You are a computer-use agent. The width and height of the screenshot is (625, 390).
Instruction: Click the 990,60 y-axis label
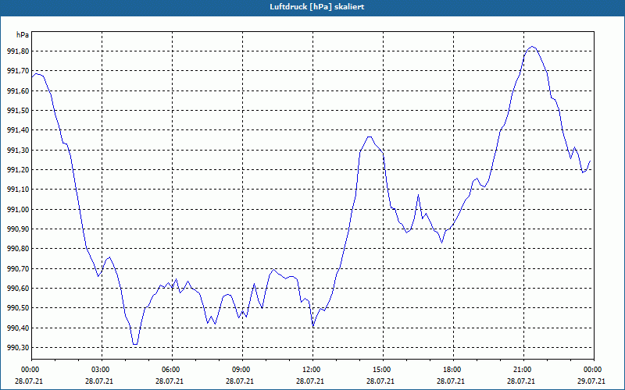(x=18, y=288)
